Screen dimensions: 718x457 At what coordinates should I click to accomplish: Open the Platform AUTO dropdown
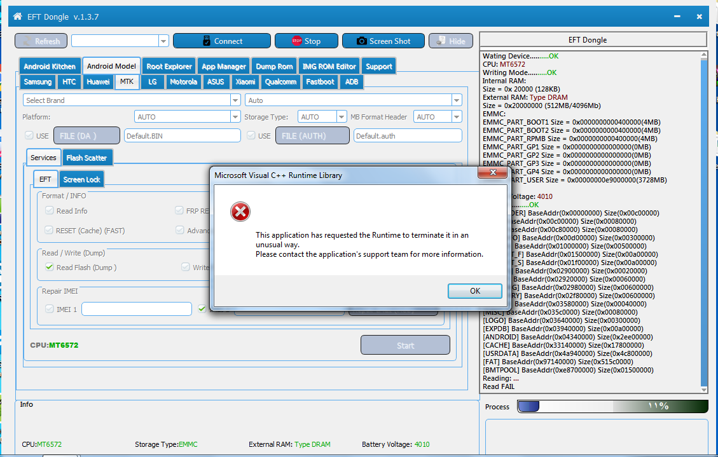pos(235,117)
